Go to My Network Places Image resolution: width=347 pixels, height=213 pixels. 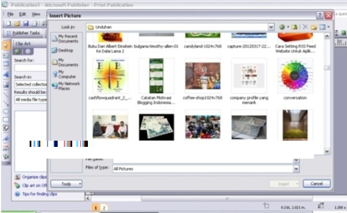pos(65,86)
